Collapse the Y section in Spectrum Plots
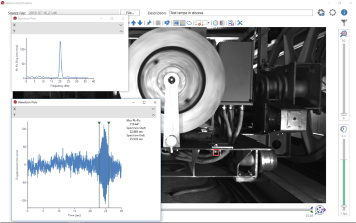The image size is (356, 223). [121, 32]
